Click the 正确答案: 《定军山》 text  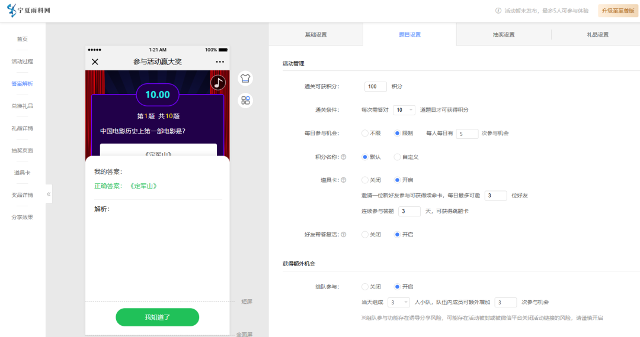[x=126, y=186]
